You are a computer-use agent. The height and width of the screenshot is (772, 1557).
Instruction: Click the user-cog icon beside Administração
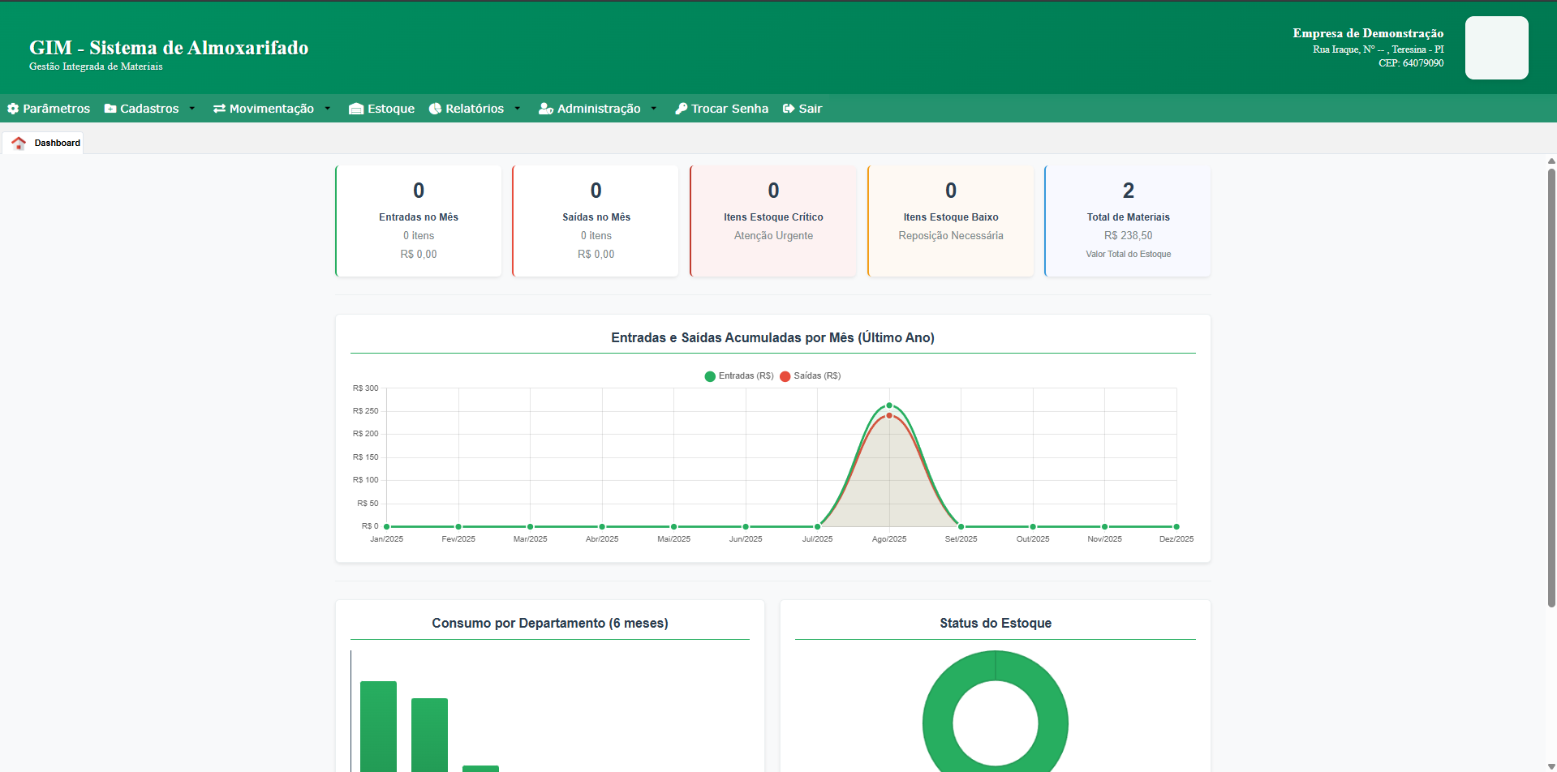pyautogui.click(x=546, y=109)
